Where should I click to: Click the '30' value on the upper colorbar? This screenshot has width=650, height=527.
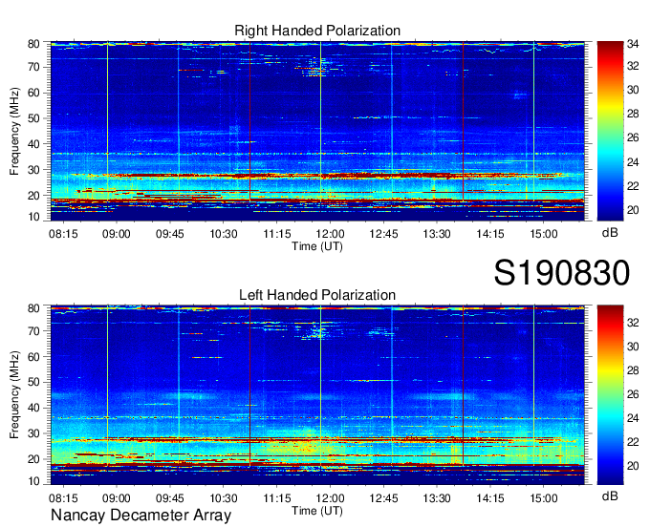[x=633, y=90]
